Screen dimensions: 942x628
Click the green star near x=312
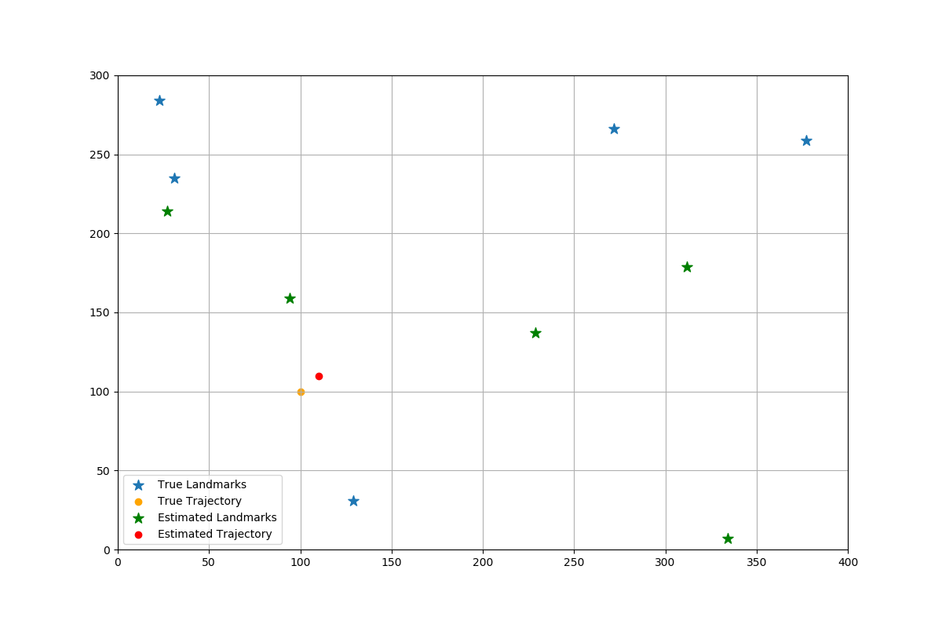tap(687, 267)
